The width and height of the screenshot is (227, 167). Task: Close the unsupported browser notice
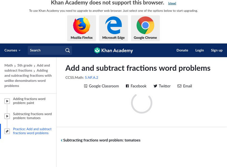[172, 3]
